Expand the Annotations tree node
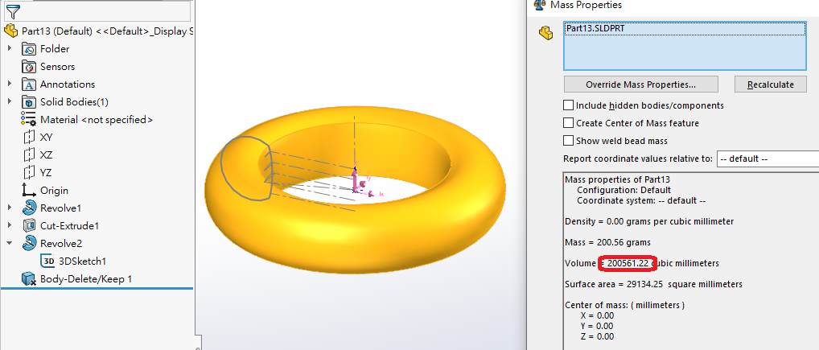This screenshot has height=350, width=819. 10,84
